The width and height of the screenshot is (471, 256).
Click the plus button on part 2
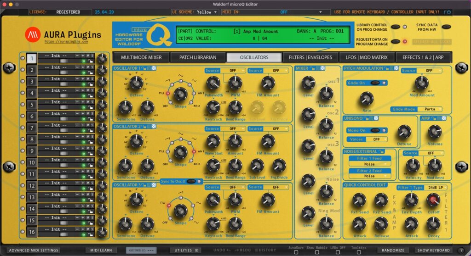[83, 67]
